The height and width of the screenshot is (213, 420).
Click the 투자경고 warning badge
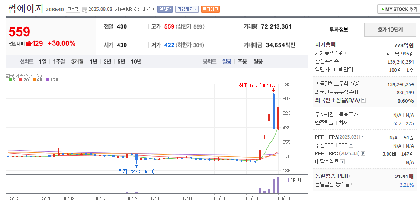point(210,9)
